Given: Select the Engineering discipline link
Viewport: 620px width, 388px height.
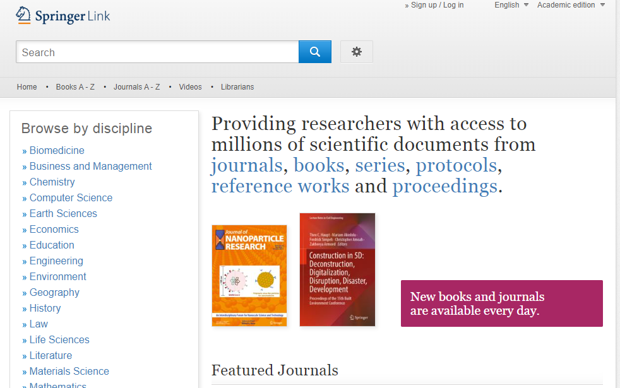Looking at the screenshot, I should (56, 261).
